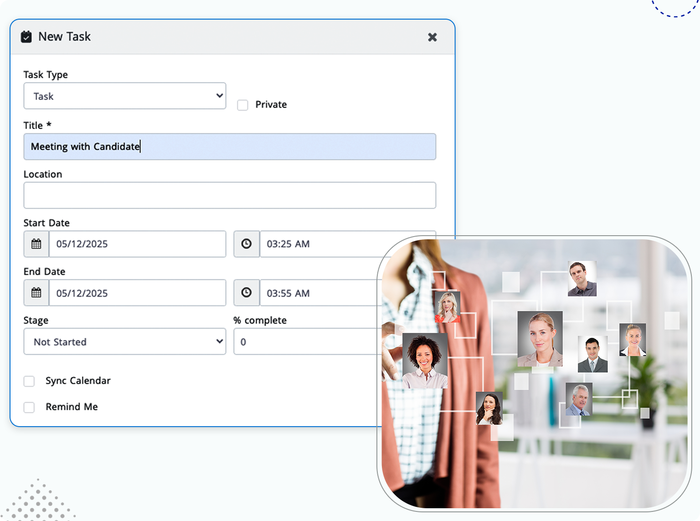Enable the Private checkbox
This screenshot has width=700, height=521.
pyautogui.click(x=242, y=105)
